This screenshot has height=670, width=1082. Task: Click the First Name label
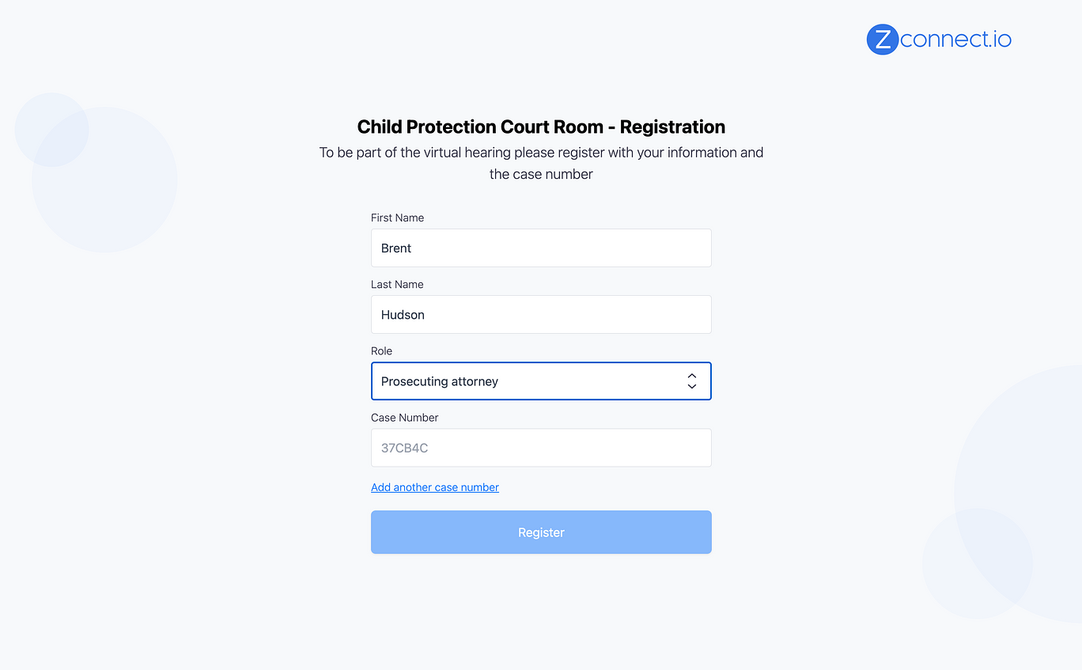point(397,218)
